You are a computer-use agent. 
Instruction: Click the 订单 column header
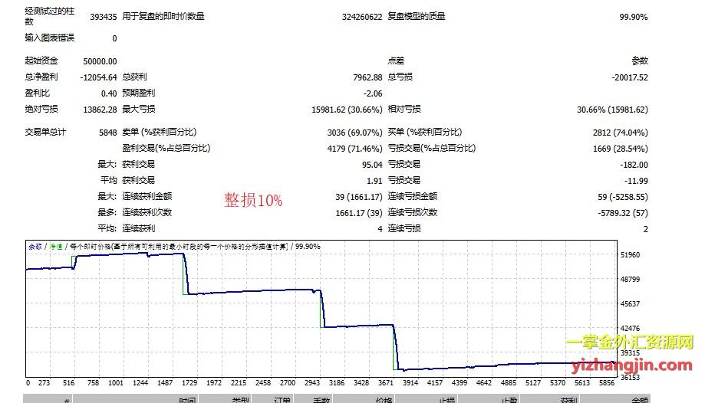pos(283,399)
